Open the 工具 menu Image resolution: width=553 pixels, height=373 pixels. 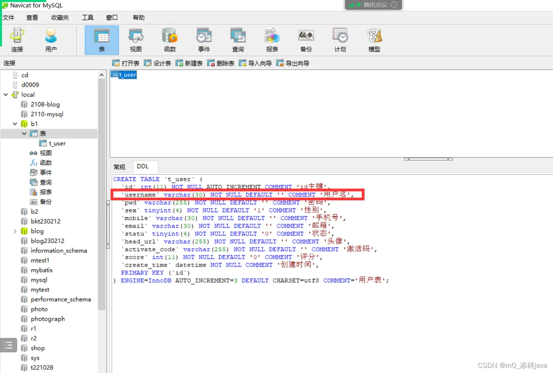coord(87,17)
